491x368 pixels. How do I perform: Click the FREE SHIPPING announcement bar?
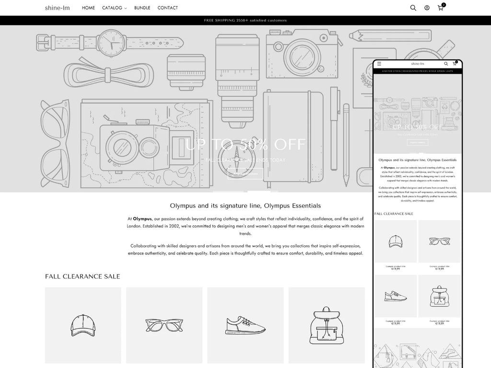245,20
